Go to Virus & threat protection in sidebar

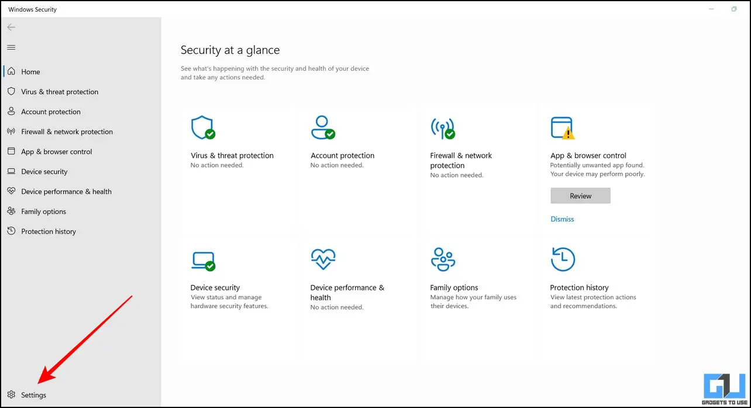click(60, 92)
